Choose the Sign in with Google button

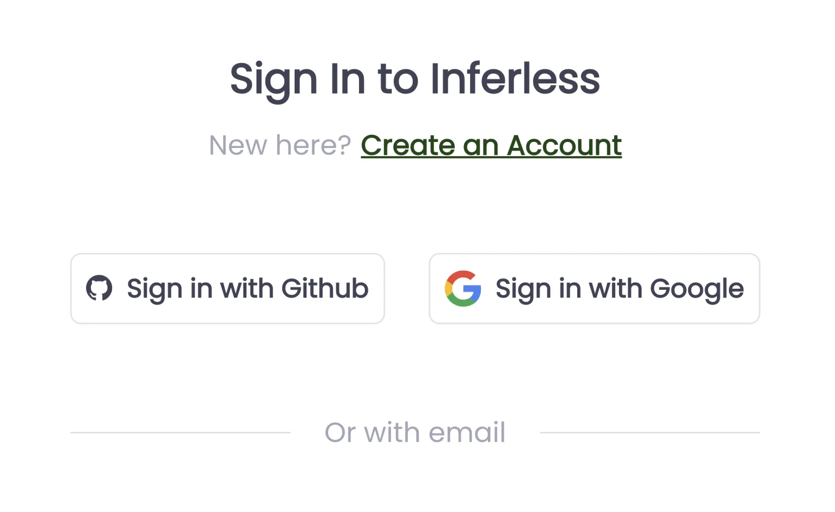point(595,288)
